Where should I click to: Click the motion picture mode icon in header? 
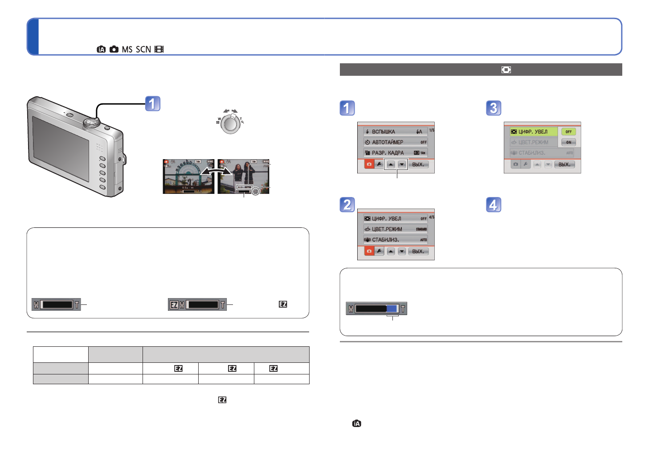pos(159,49)
